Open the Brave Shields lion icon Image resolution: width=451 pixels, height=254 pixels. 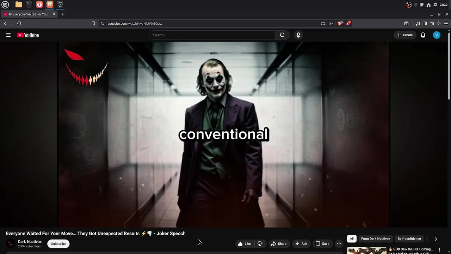point(340,23)
